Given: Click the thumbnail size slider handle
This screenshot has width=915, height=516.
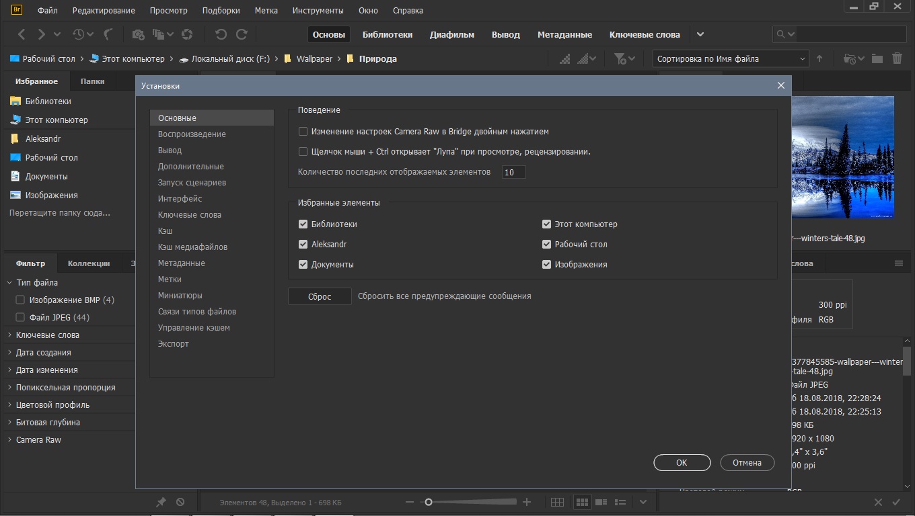Looking at the screenshot, I should tap(428, 502).
